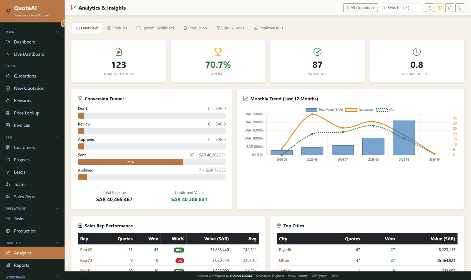
Task: Toggle dark mode moon icon
Action: (x=460, y=8)
